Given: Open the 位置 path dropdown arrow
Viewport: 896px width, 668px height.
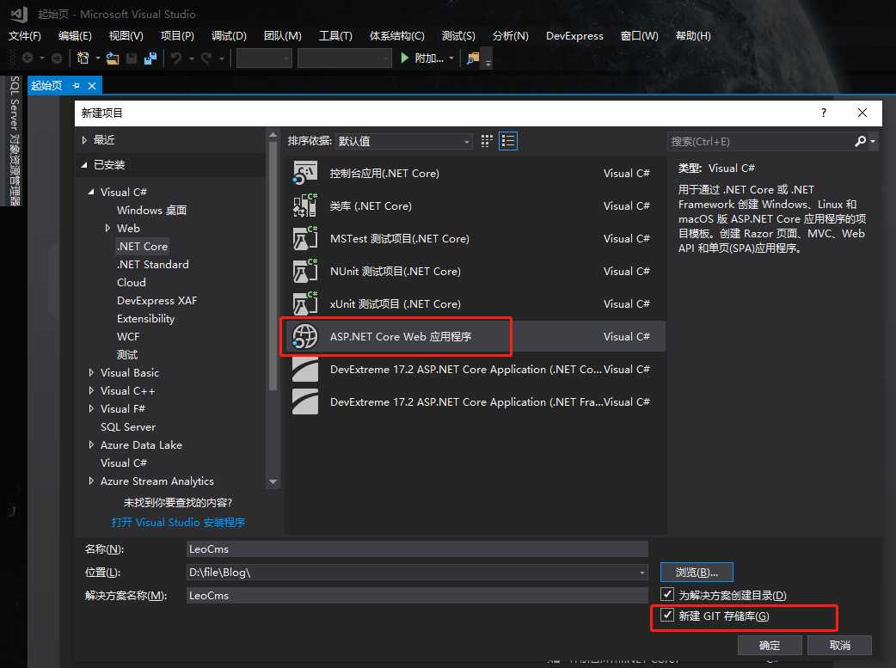Looking at the screenshot, I should tap(641, 572).
